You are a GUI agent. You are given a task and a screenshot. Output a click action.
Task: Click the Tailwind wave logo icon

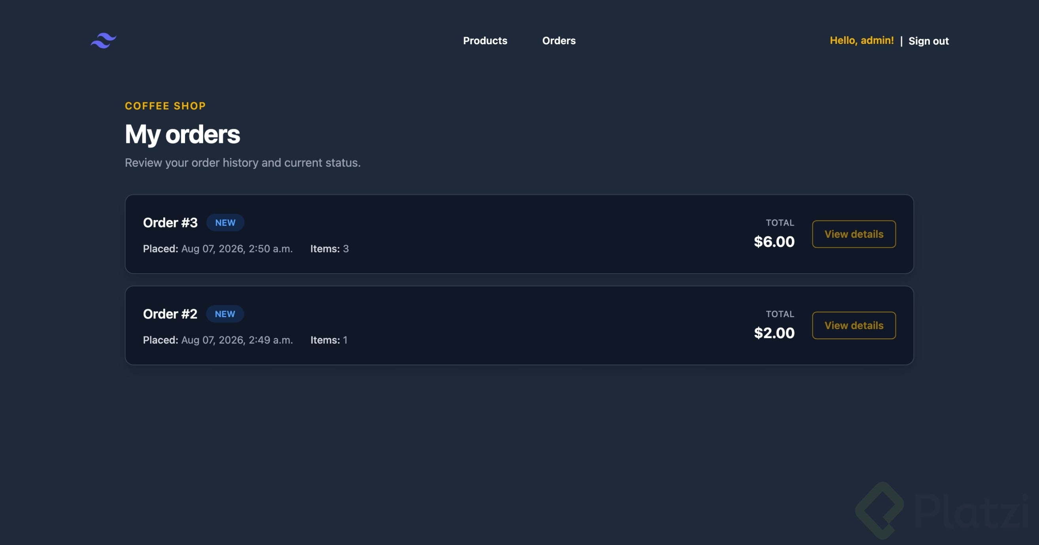pos(103,41)
